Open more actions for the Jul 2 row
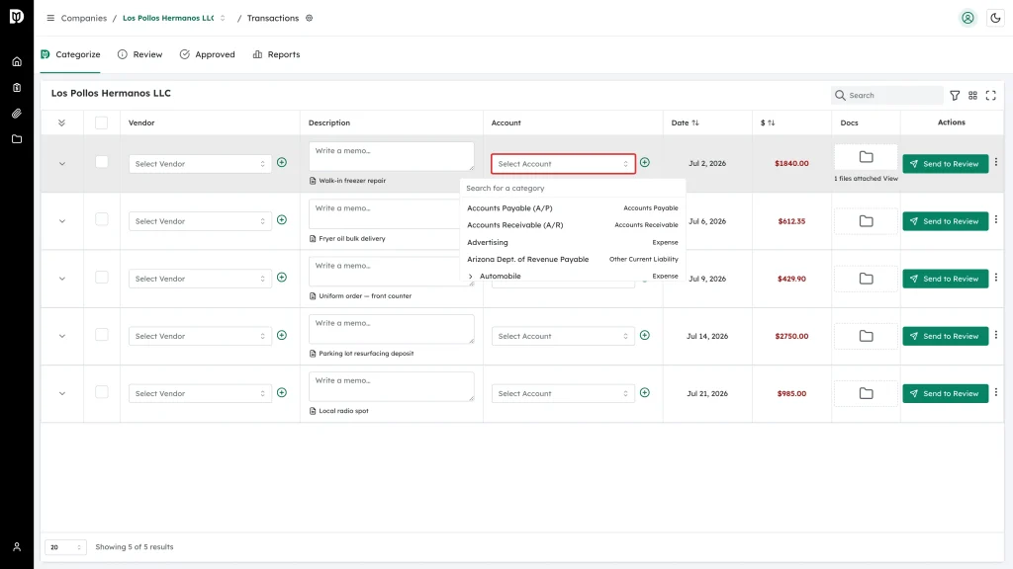This screenshot has width=1013, height=569. (x=996, y=163)
